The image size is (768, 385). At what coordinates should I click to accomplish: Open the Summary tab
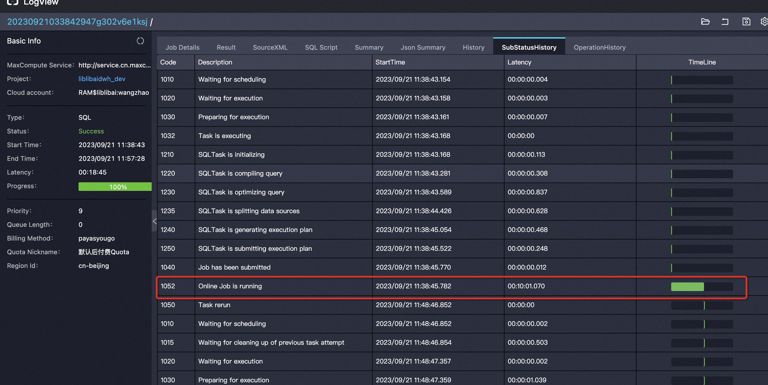coord(369,47)
